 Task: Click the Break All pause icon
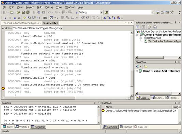coord(10,18)
